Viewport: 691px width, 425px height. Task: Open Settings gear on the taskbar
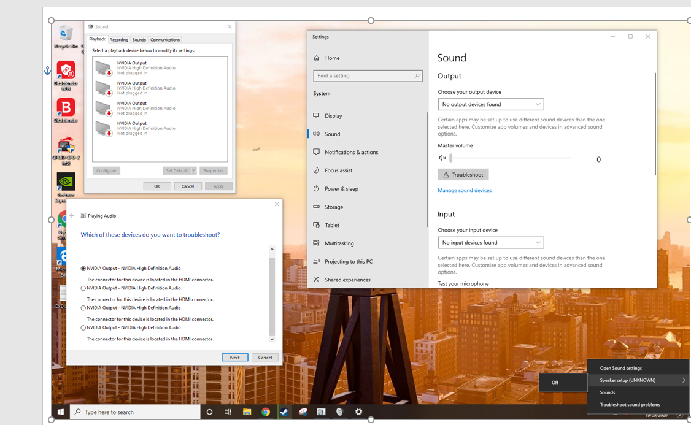359,412
